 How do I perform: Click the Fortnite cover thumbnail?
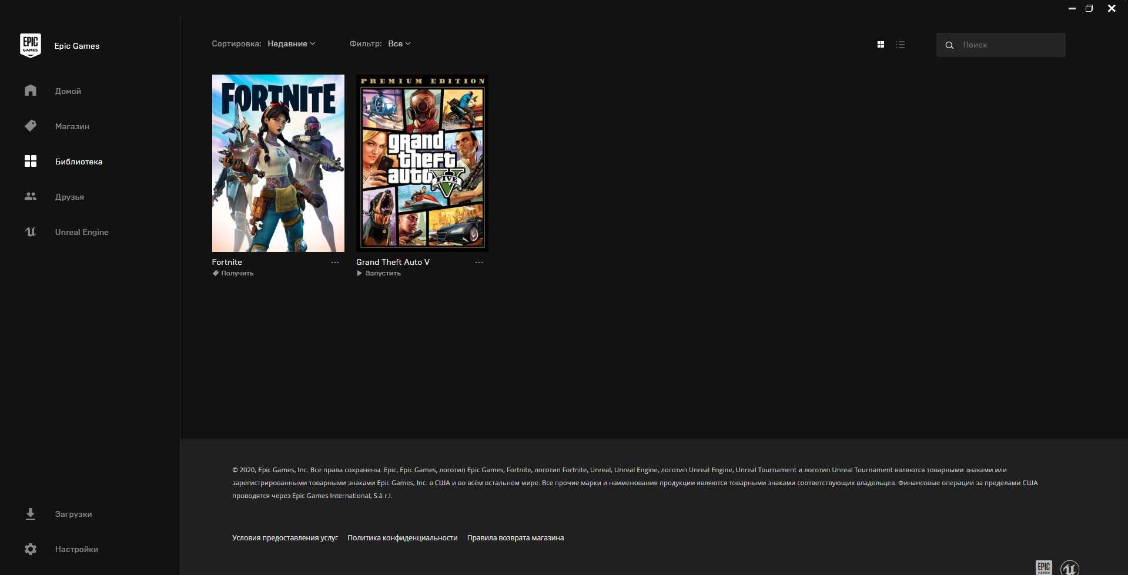tap(278, 163)
